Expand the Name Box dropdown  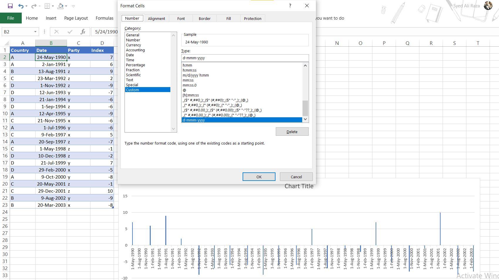[35, 32]
